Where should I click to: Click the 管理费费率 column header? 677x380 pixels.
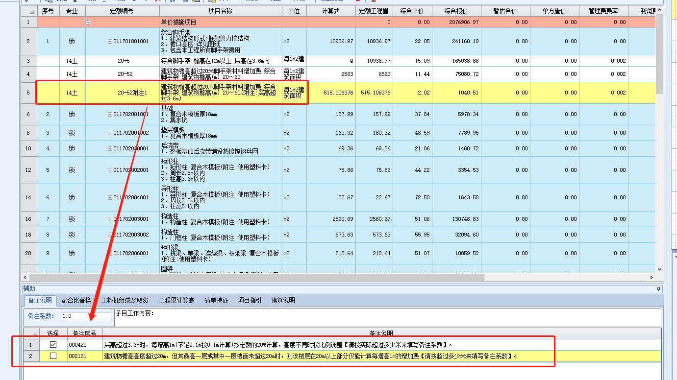click(603, 11)
